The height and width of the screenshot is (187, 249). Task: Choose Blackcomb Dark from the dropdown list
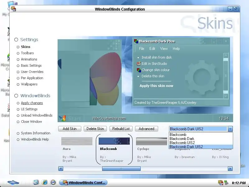(201, 139)
